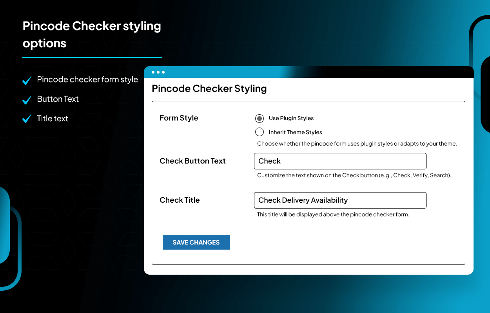This screenshot has height=313, width=490.
Task: Click the Check Button Text input field
Action: (340, 161)
